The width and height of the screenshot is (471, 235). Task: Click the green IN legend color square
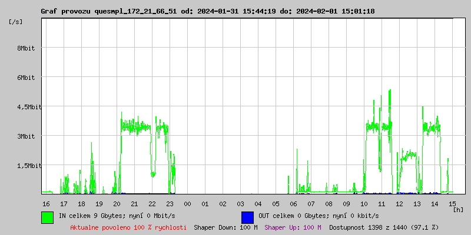click(47, 217)
